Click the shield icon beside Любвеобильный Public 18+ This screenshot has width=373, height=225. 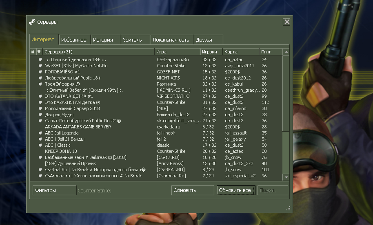pyautogui.click(x=40, y=78)
